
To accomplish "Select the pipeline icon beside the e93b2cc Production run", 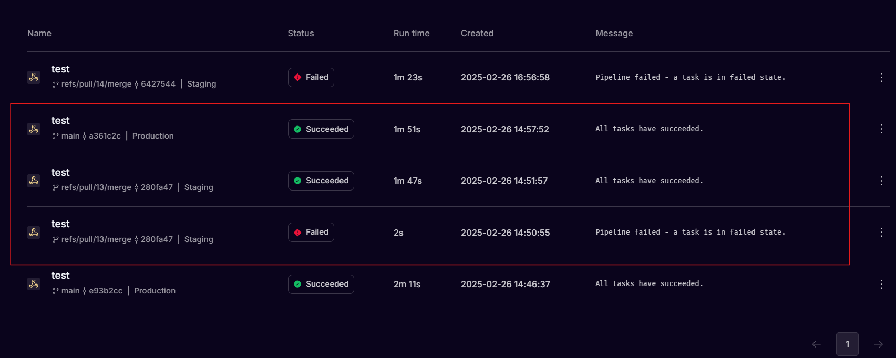I will click(34, 284).
